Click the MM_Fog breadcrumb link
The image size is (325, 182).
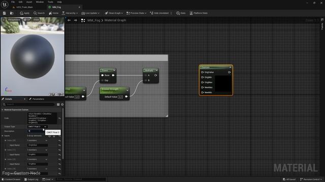tap(93, 20)
